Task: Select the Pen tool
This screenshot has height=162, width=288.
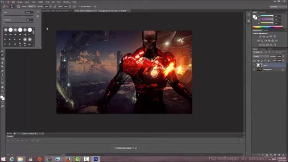Action: [x=2, y=71]
